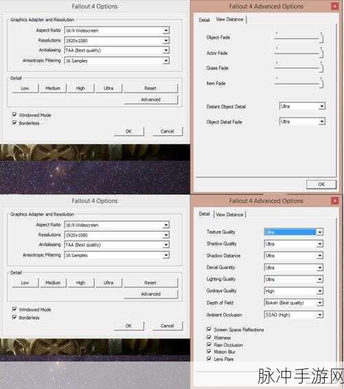Open Resolution dropdown in lower Options window

pos(117,235)
